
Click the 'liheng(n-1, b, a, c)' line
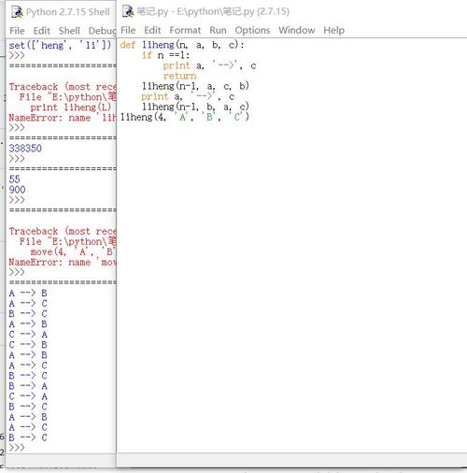click(x=195, y=107)
